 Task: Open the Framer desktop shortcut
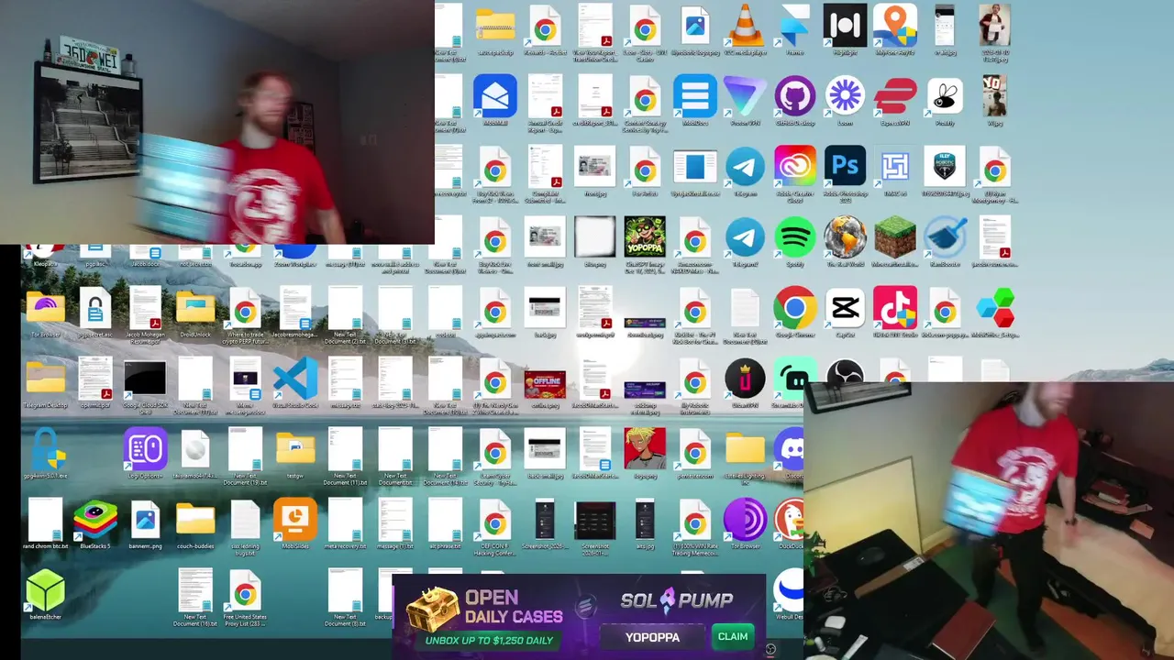794,26
